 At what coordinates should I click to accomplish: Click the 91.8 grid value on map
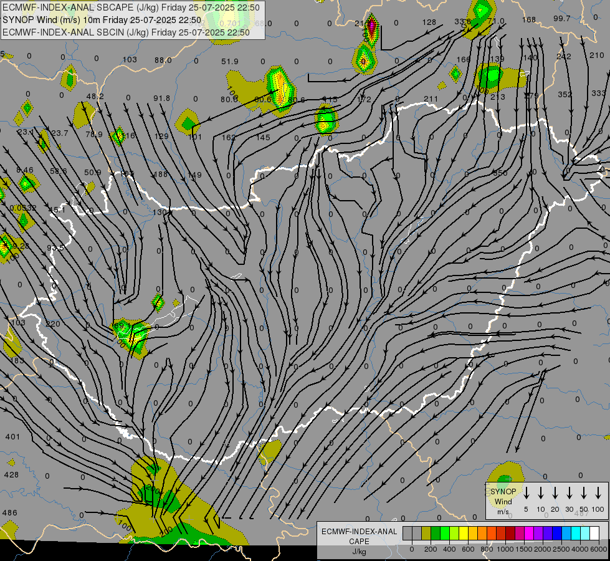(161, 98)
